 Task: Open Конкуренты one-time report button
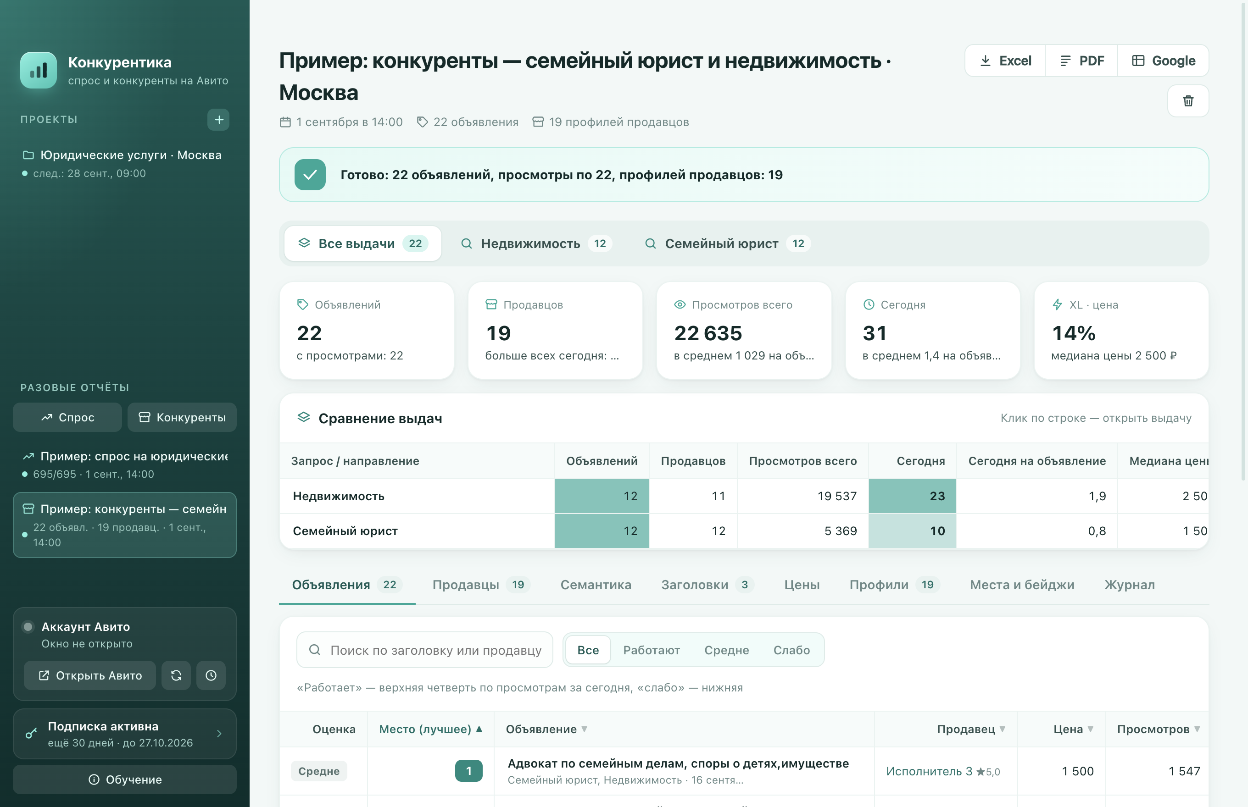182,417
